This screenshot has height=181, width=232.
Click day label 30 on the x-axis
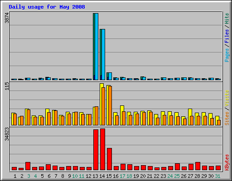pos(211,176)
